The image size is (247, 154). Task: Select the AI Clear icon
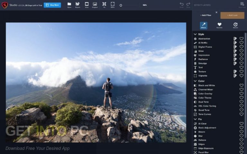click(195, 124)
